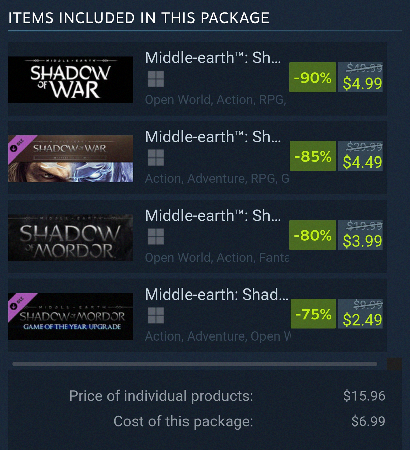Open Middle-earth: Shad... title link
The width and height of the screenshot is (410, 450).
click(216, 295)
